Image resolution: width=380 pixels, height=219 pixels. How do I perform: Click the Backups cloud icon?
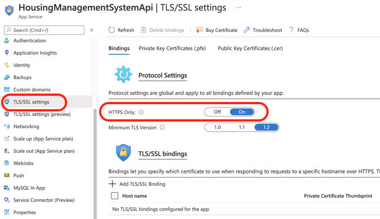(x=7, y=77)
